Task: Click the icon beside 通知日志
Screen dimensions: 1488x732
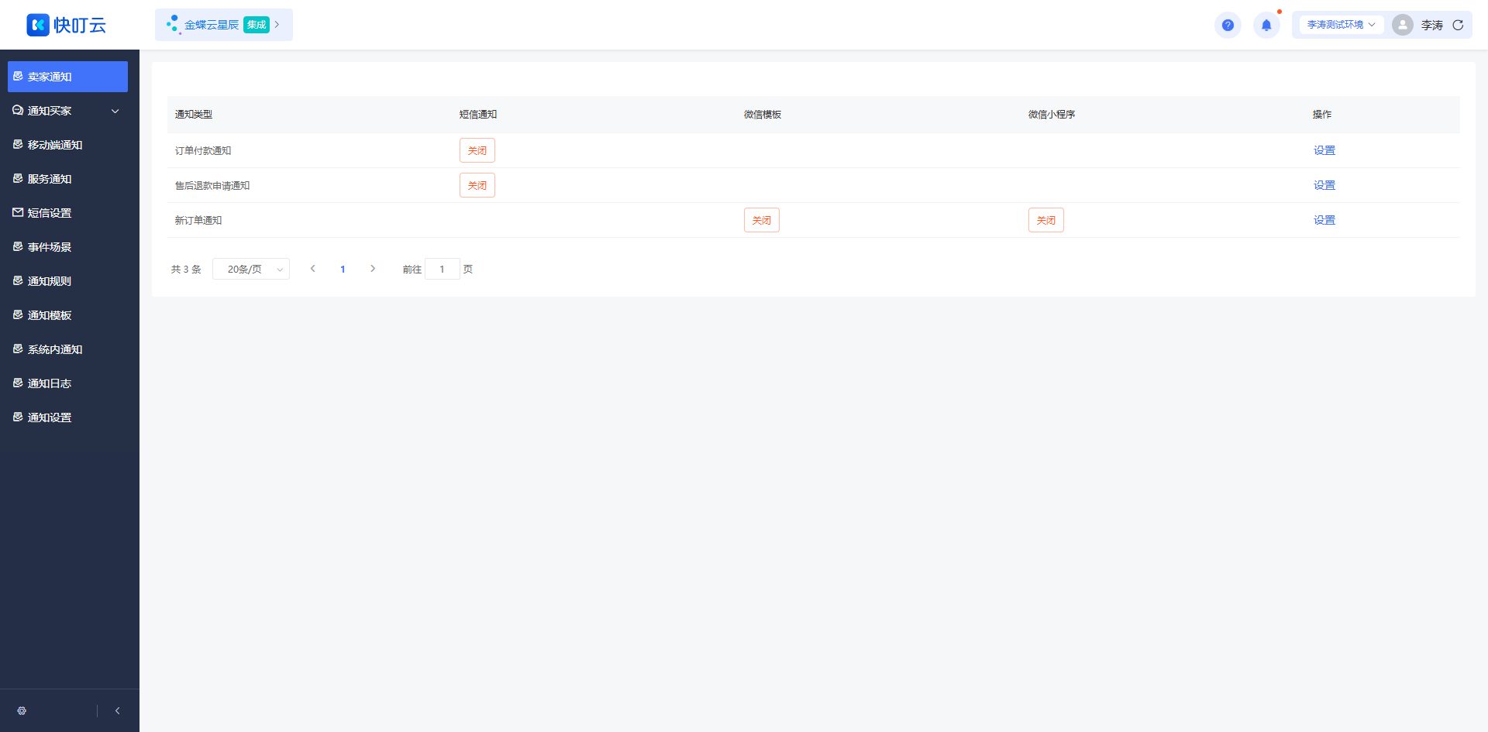Action: pyautogui.click(x=18, y=383)
